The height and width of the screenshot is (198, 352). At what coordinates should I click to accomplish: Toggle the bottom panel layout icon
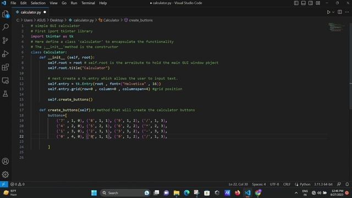(x=303, y=3)
